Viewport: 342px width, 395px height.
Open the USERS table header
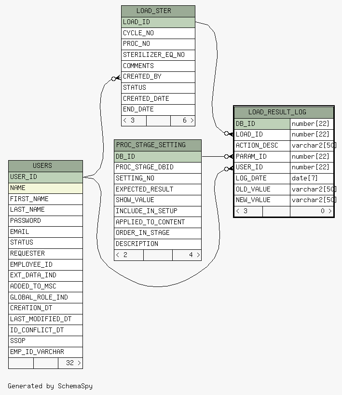45,166
